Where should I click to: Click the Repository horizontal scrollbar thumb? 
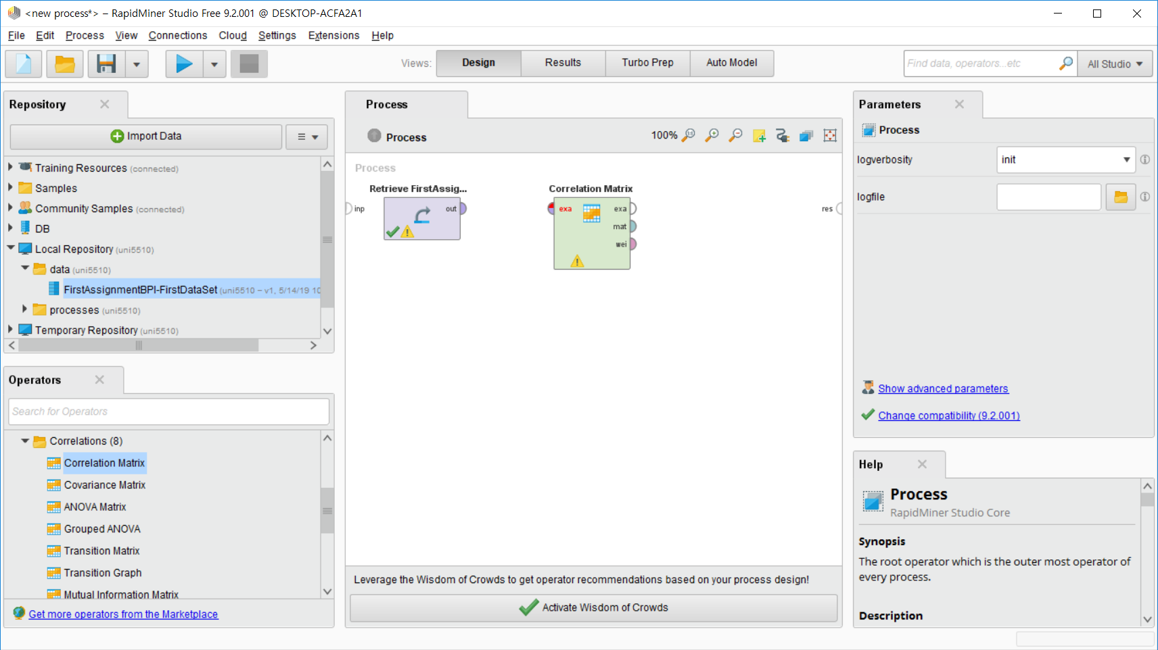pos(139,345)
